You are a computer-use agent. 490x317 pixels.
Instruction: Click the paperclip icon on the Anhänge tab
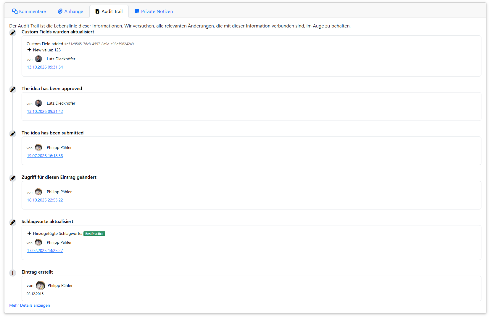point(60,11)
